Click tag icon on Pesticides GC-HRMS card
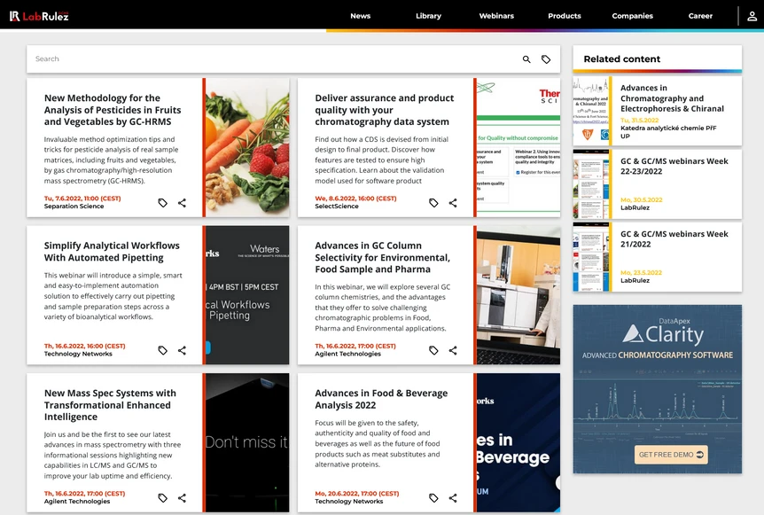 (163, 203)
